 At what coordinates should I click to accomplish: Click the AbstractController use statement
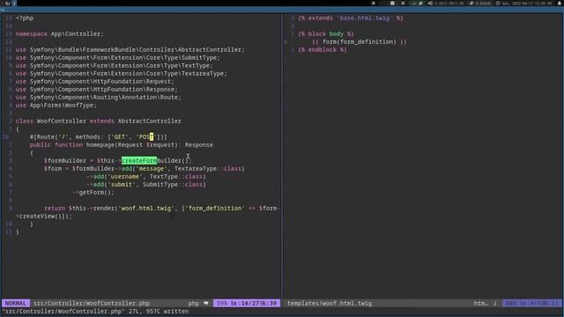click(x=130, y=49)
